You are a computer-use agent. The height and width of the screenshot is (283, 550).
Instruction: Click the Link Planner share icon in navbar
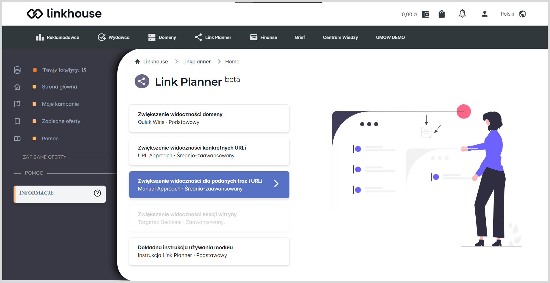coord(198,37)
